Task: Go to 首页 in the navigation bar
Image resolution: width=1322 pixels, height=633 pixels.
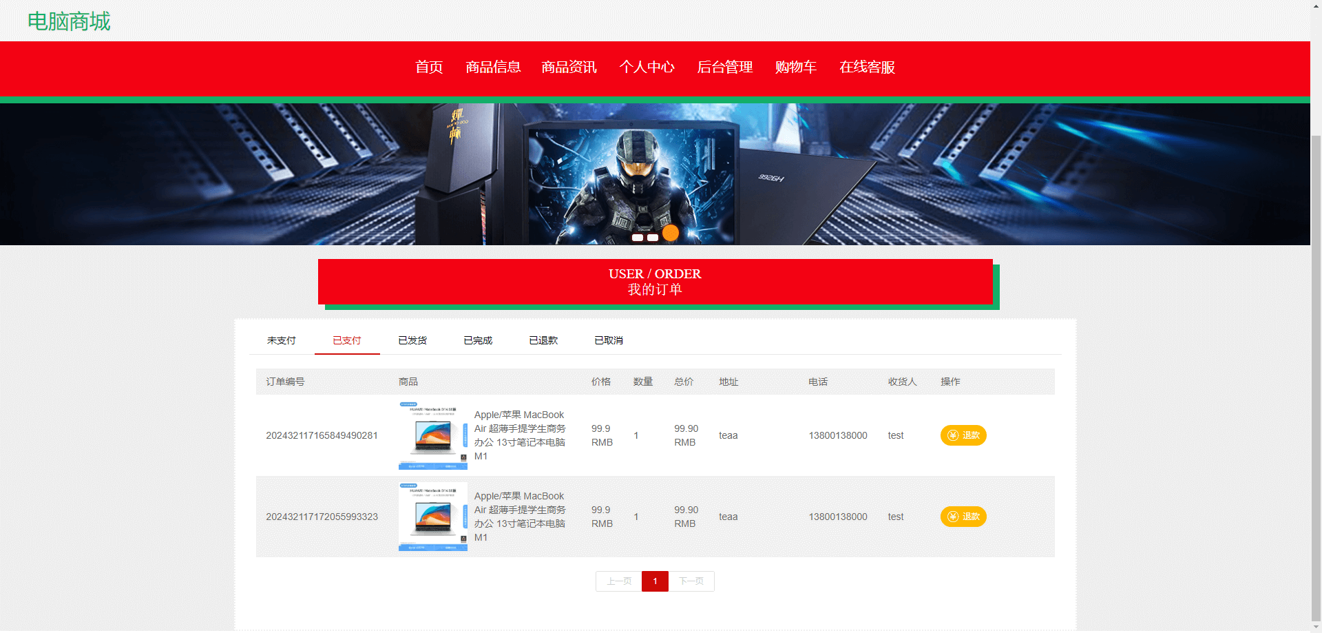Action: 429,67
